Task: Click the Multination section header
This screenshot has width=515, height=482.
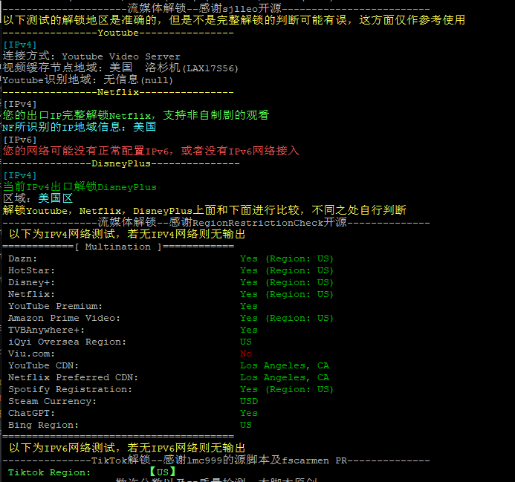Action: click(x=118, y=247)
